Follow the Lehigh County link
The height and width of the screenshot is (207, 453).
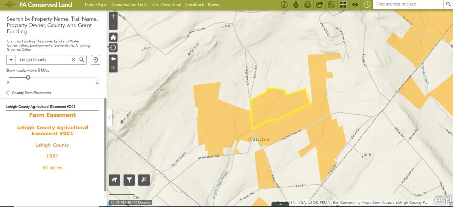point(52,145)
